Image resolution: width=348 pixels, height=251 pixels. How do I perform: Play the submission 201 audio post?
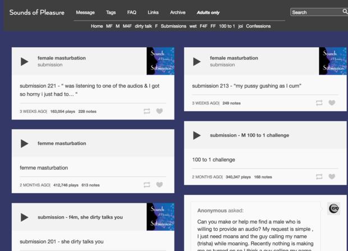pyautogui.click(x=25, y=218)
